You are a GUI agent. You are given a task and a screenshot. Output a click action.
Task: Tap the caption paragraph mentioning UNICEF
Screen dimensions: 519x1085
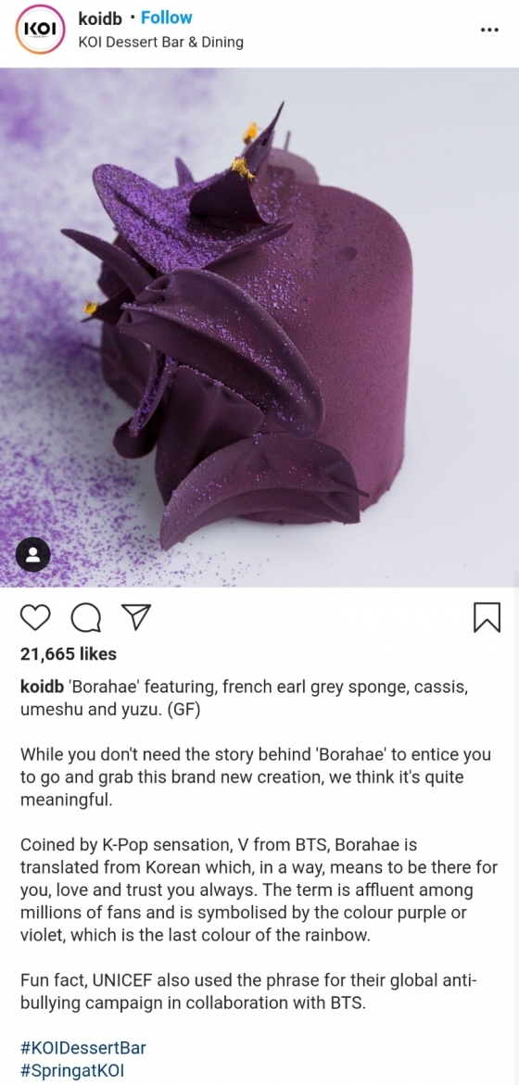coord(249,991)
